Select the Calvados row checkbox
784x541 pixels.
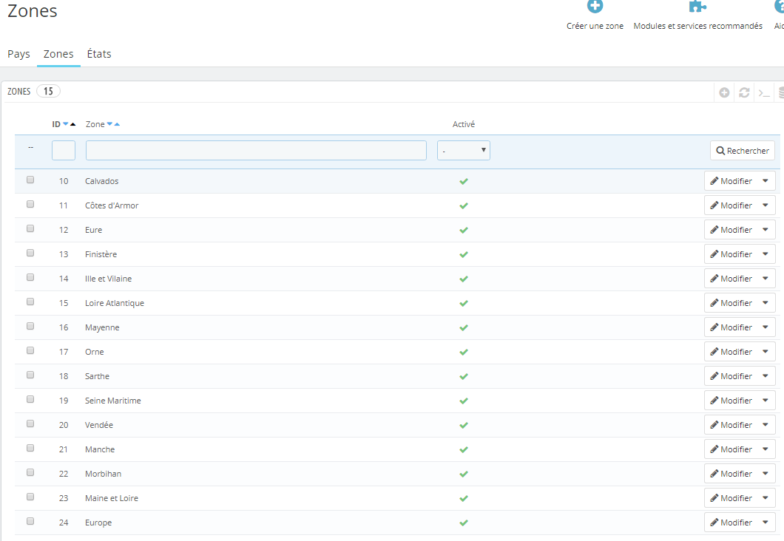[x=30, y=180]
